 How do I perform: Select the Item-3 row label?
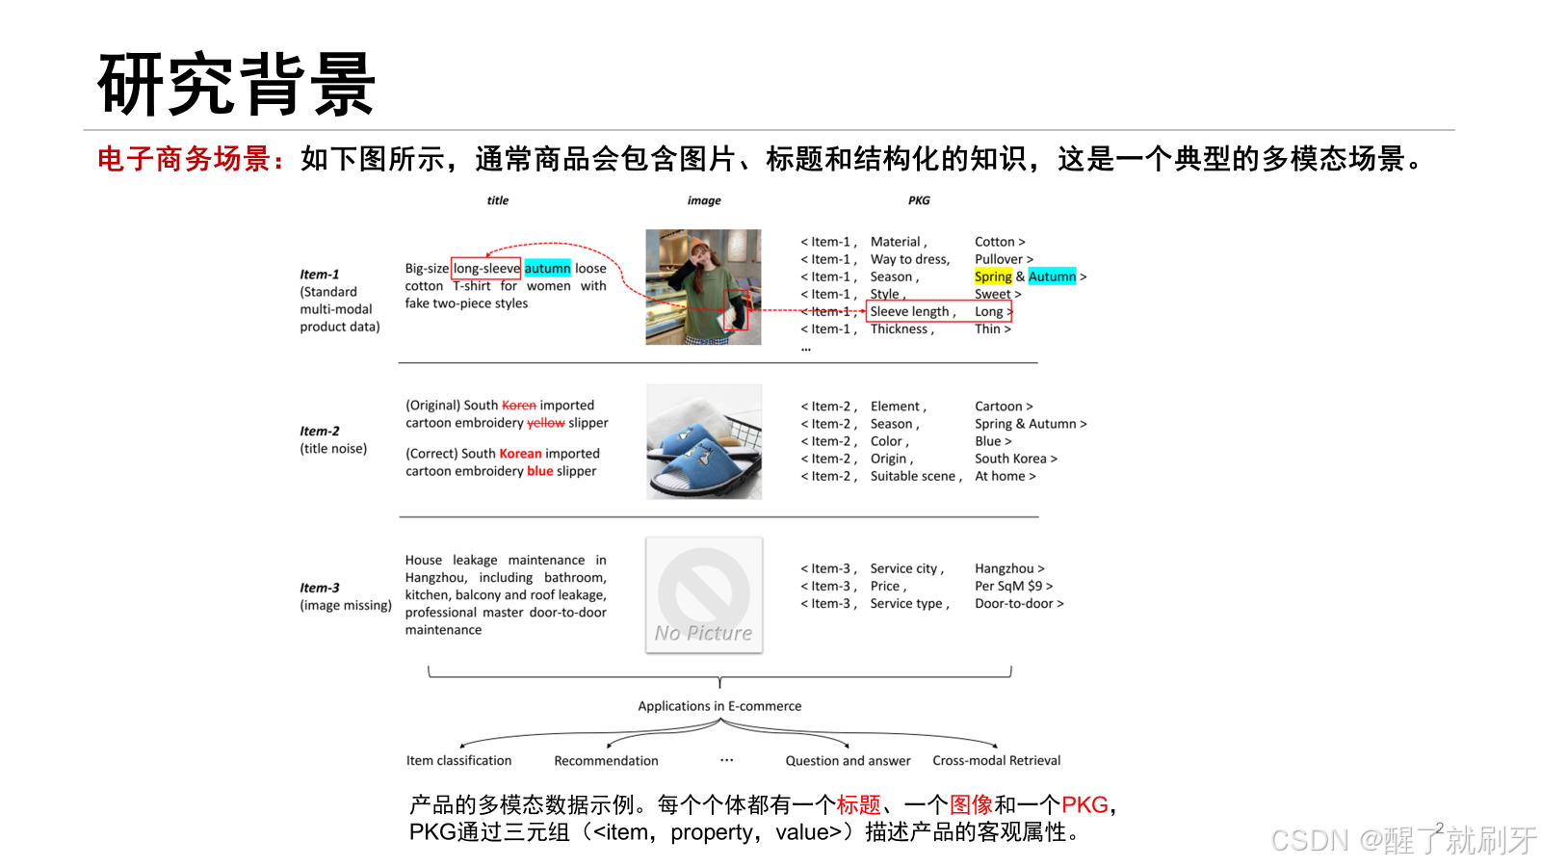click(x=320, y=588)
